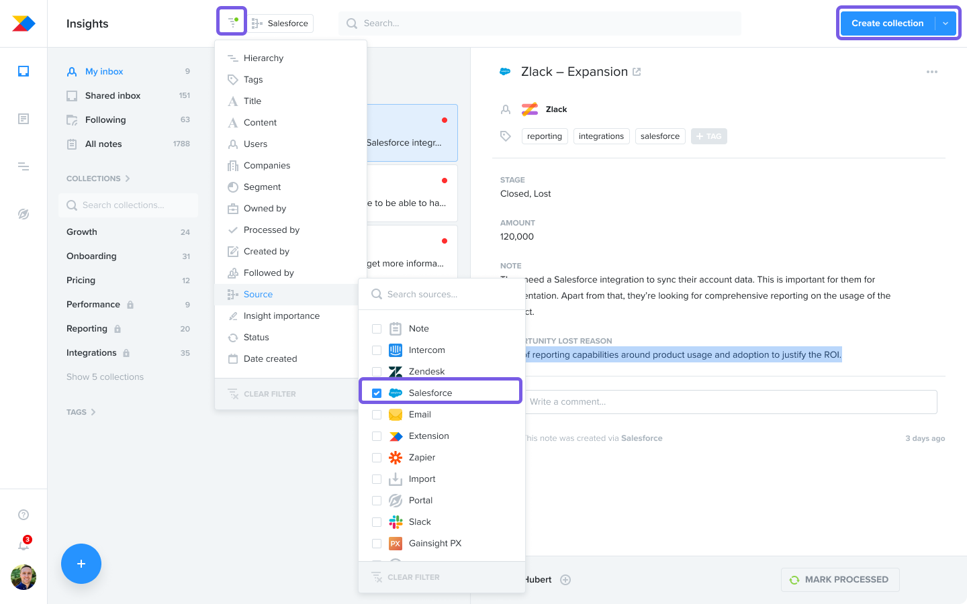Check the Extension source checkbox
The image size is (967, 604).
point(377,436)
